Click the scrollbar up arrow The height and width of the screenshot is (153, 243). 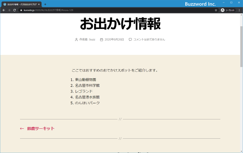pos(241,15)
